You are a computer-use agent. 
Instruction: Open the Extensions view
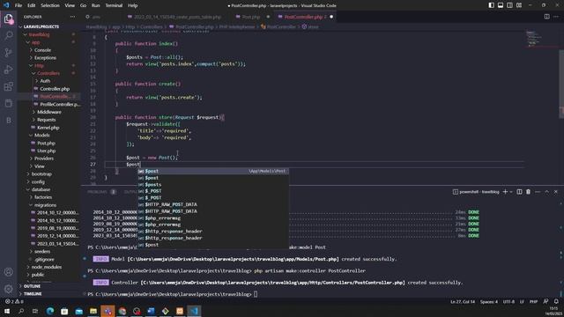pyautogui.click(x=8, y=86)
